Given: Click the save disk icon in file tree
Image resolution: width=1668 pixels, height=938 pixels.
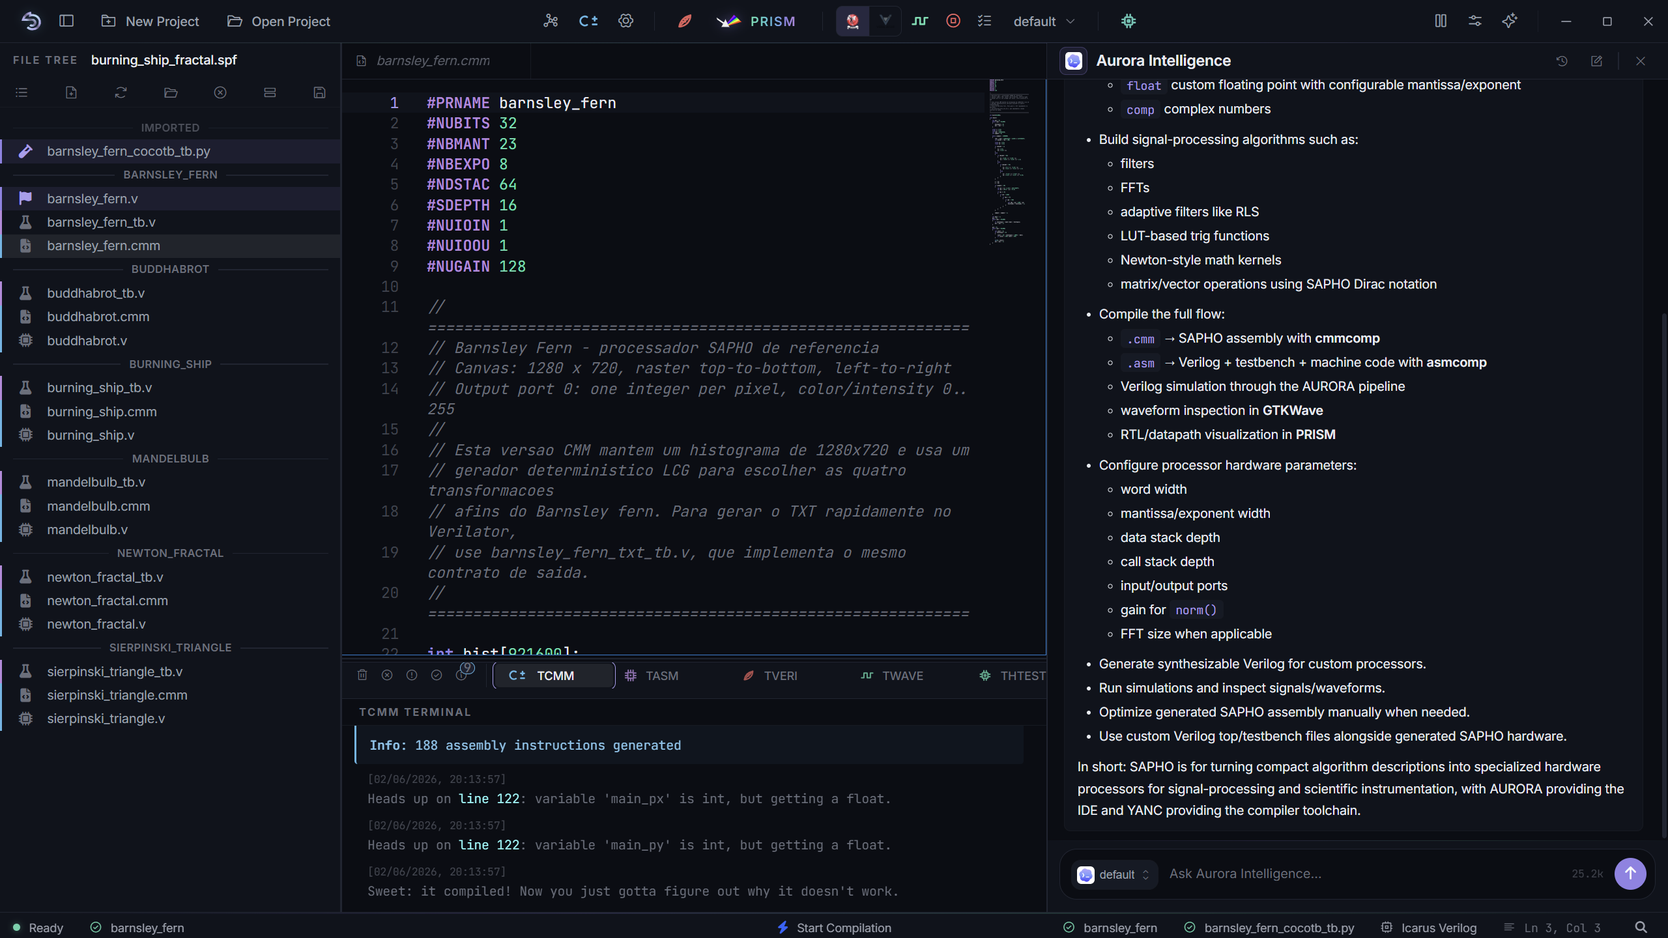Looking at the screenshot, I should coord(319,92).
